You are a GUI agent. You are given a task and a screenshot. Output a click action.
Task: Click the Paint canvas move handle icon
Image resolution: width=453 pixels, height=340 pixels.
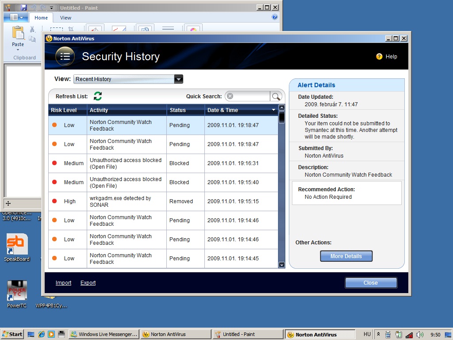pos(8,204)
